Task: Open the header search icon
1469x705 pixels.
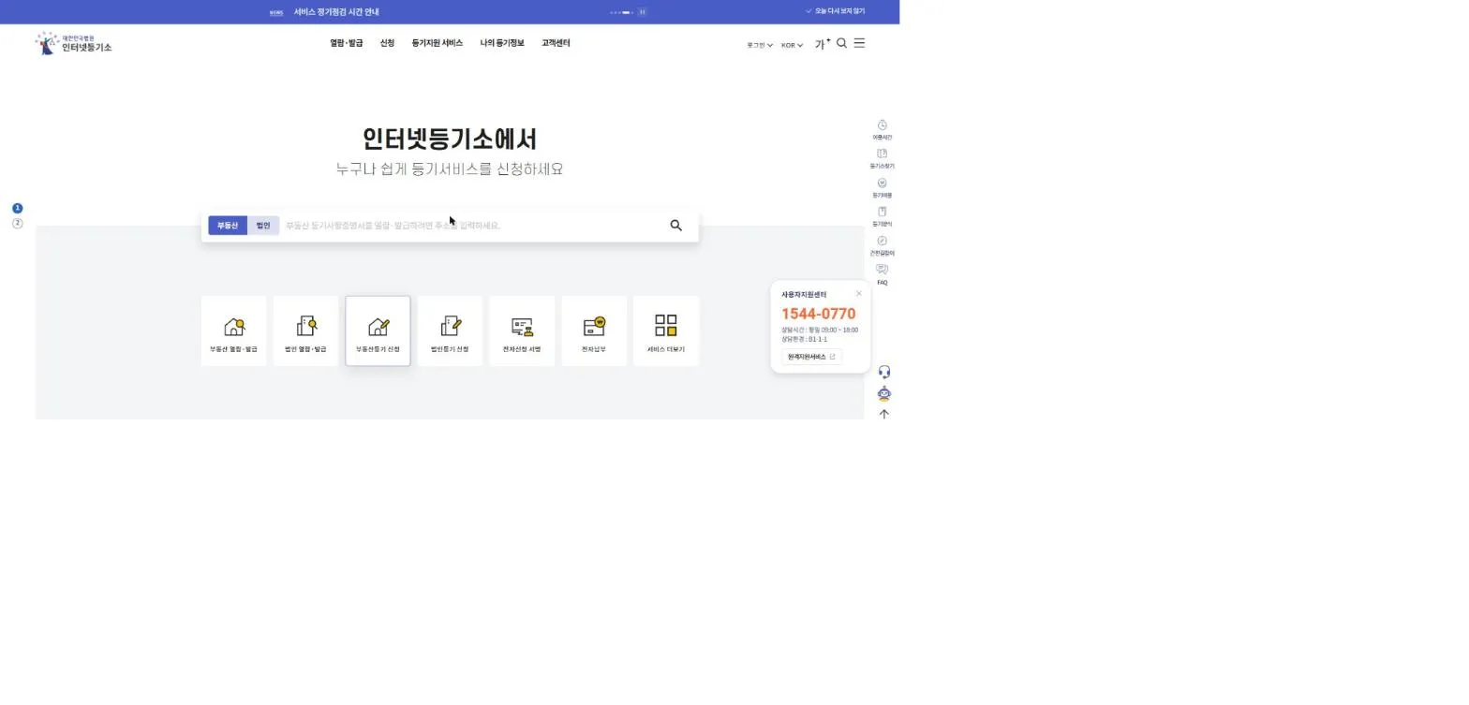Action: (841, 43)
